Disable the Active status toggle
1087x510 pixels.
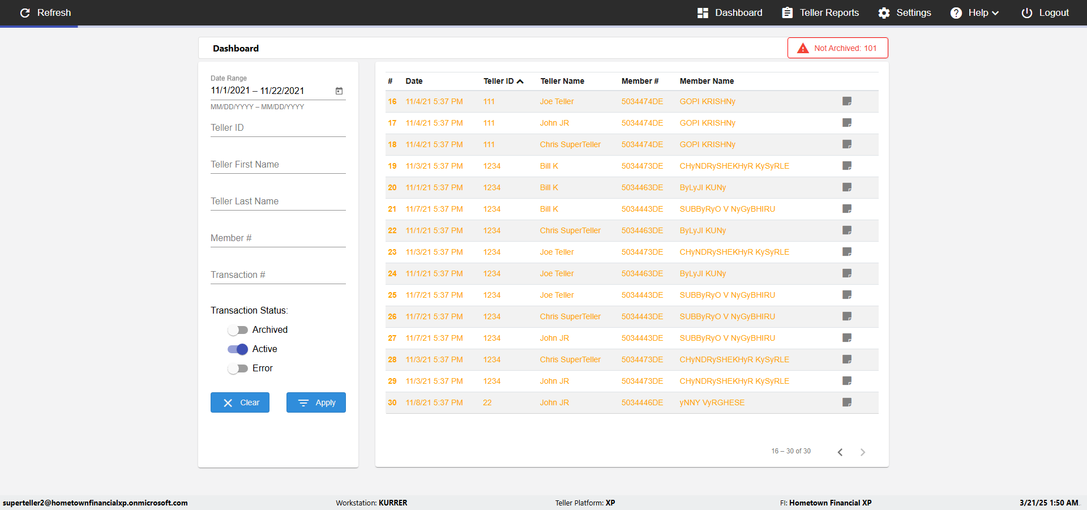point(238,349)
